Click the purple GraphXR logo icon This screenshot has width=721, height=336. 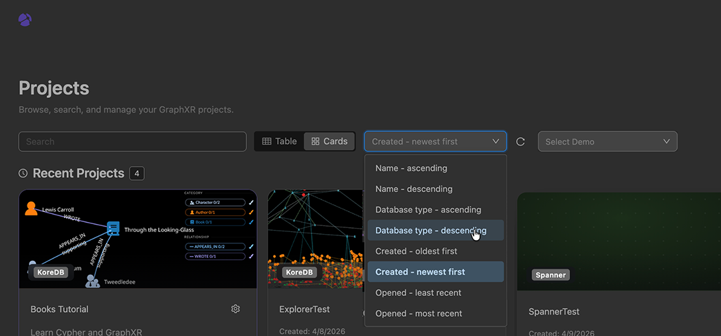pos(25,20)
